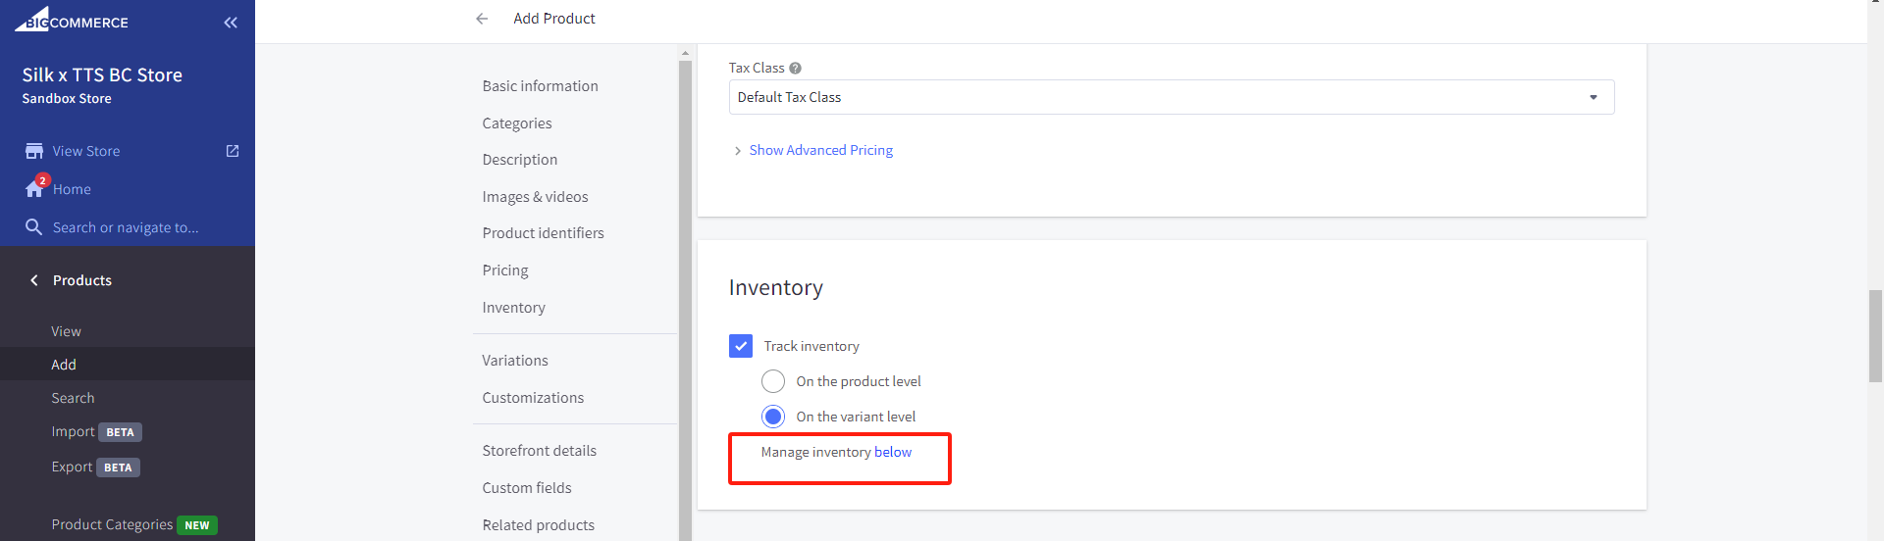This screenshot has height=541, width=1884.
Task: Open the View Store storefront icon
Action: [34, 151]
